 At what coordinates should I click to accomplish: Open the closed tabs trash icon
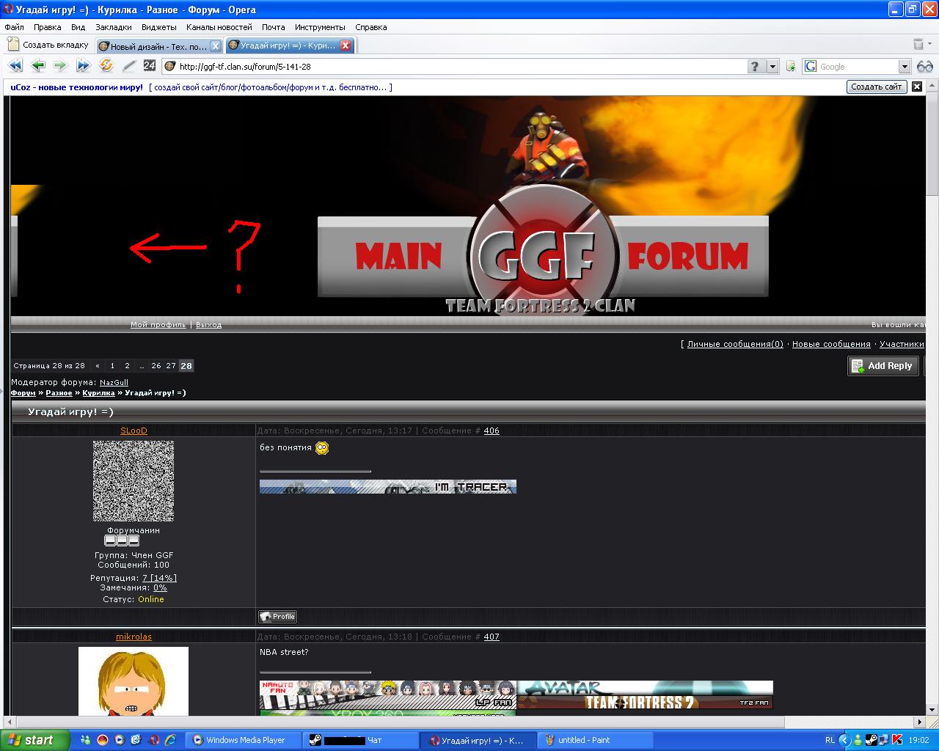click(x=918, y=45)
